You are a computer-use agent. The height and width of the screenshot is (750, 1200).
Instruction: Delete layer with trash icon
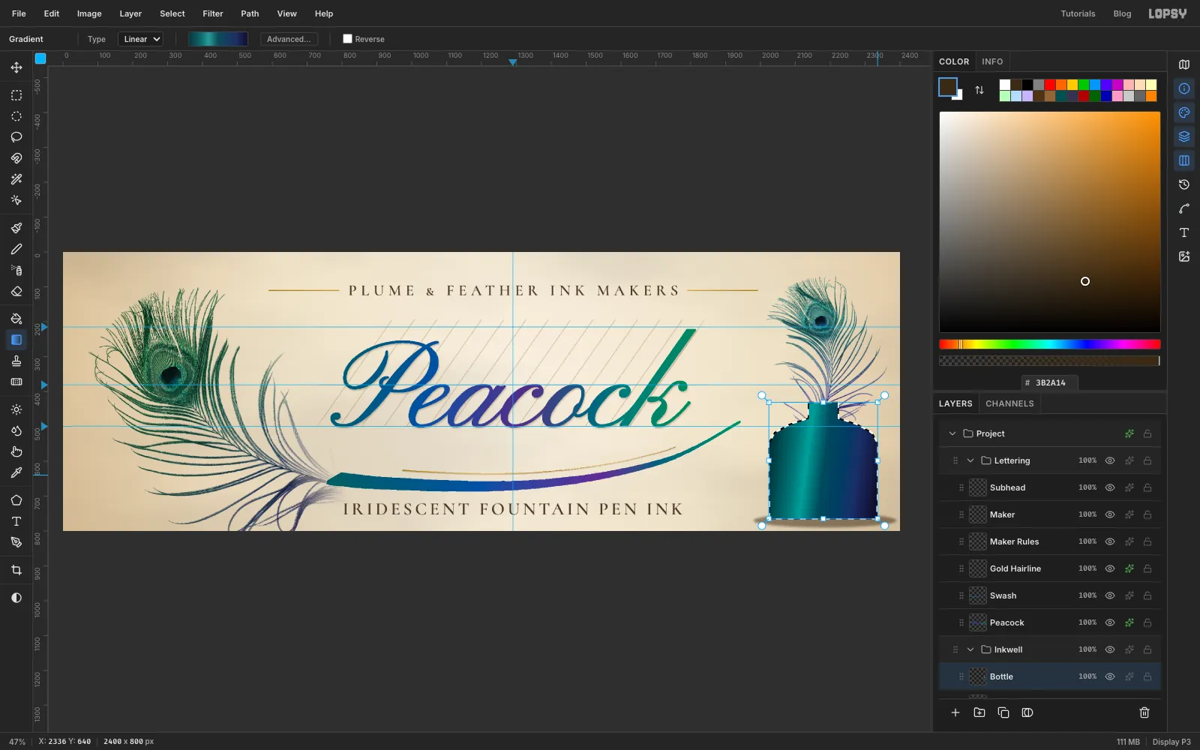point(1144,712)
